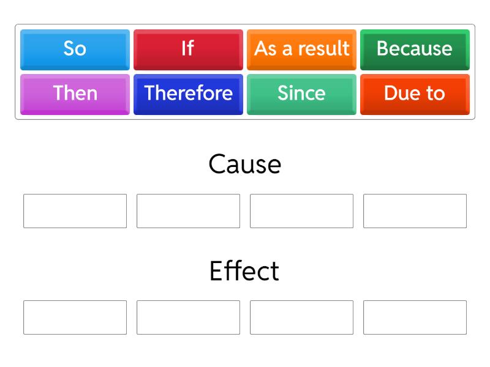Choose the 'Because' word tile
Screen dimensions: 490x367
[x=415, y=49]
